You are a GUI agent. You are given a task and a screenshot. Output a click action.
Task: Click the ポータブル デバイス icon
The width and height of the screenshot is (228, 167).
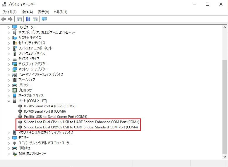[15, 96]
